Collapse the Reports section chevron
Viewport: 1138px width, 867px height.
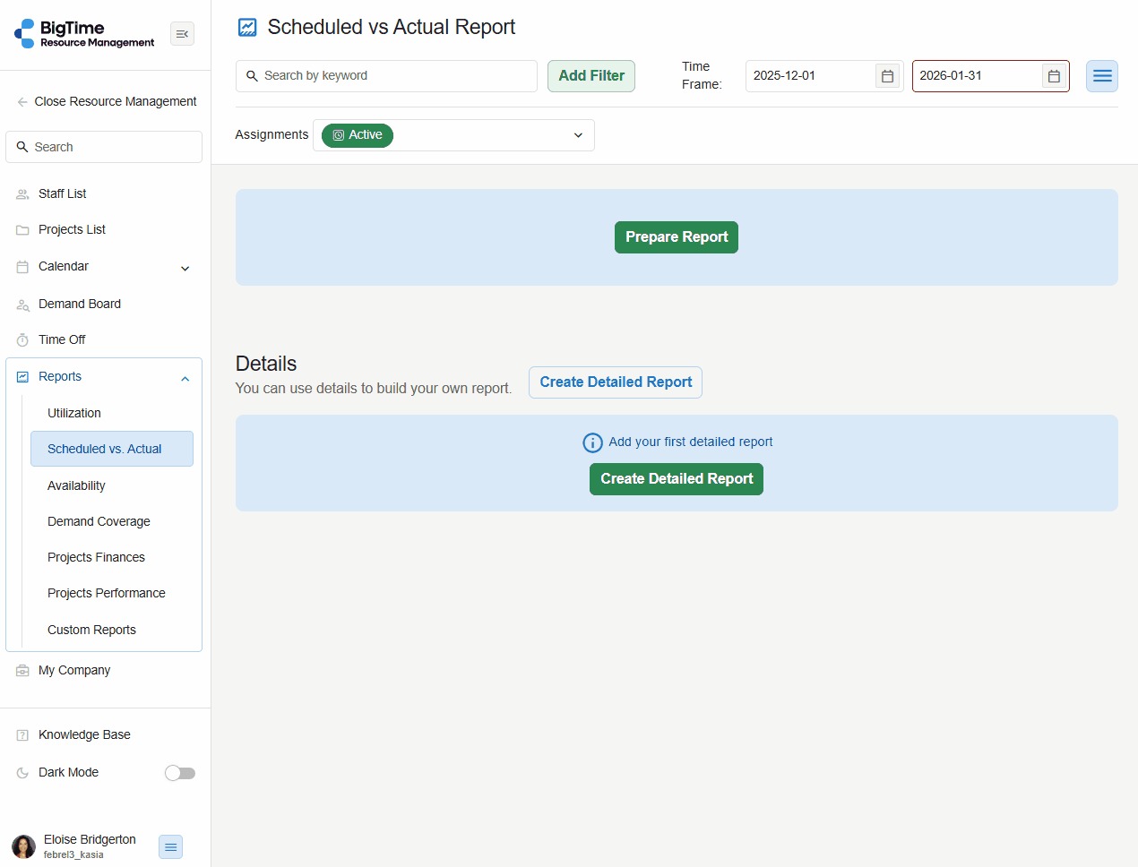[x=185, y=378]
